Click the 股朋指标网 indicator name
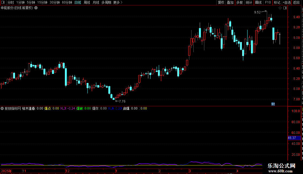Viewport: 303px width, 174px height. pyautogui.click(x=13, y=108)
